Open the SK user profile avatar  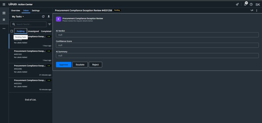tap(258, 5)
